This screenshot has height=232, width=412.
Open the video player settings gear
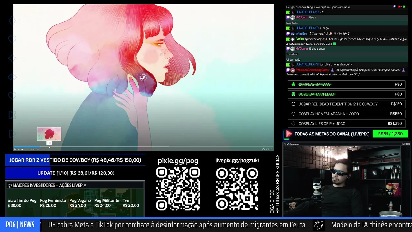(x=263, y=149)
